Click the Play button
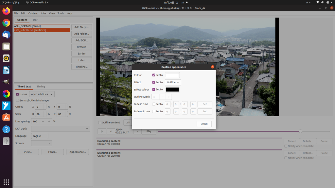335x188 pixels. point(149,131)
